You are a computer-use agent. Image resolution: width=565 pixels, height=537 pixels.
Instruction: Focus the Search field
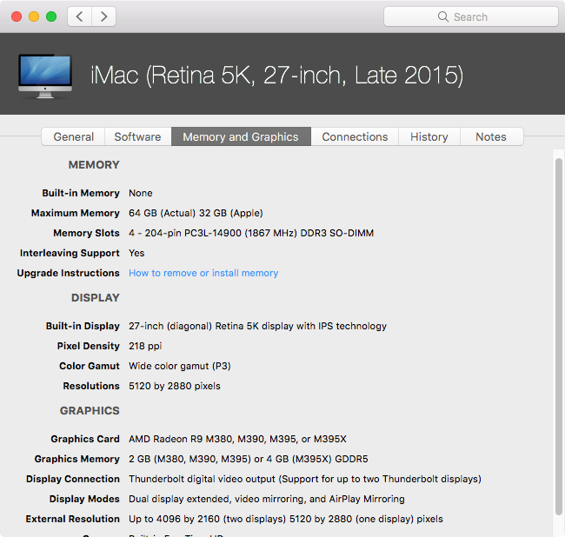tap(470, 17)
